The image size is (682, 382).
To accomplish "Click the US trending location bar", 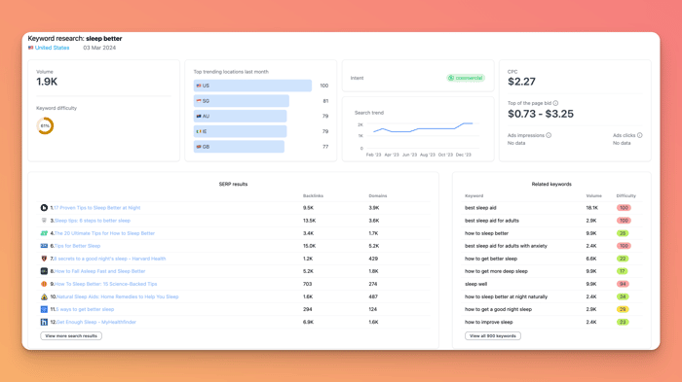I will coord(252,86).
